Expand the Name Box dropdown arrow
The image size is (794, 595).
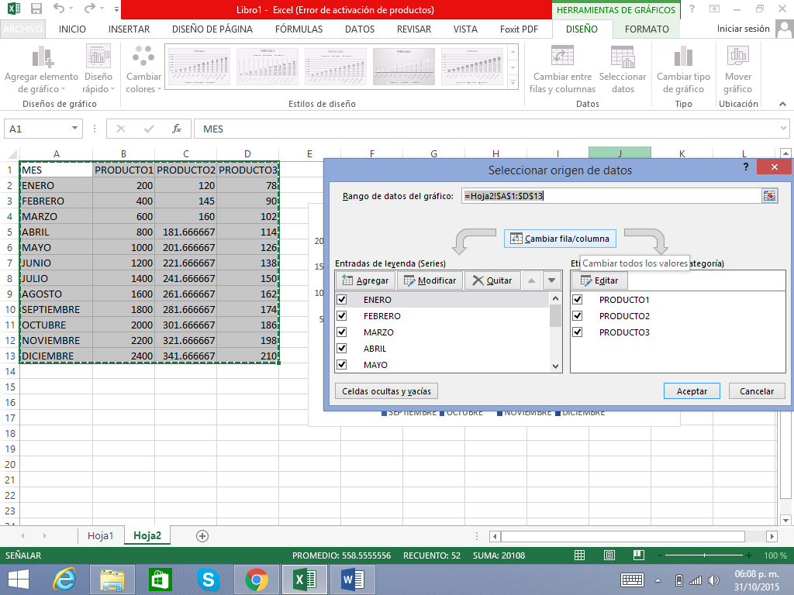click(x=74, y=129)
